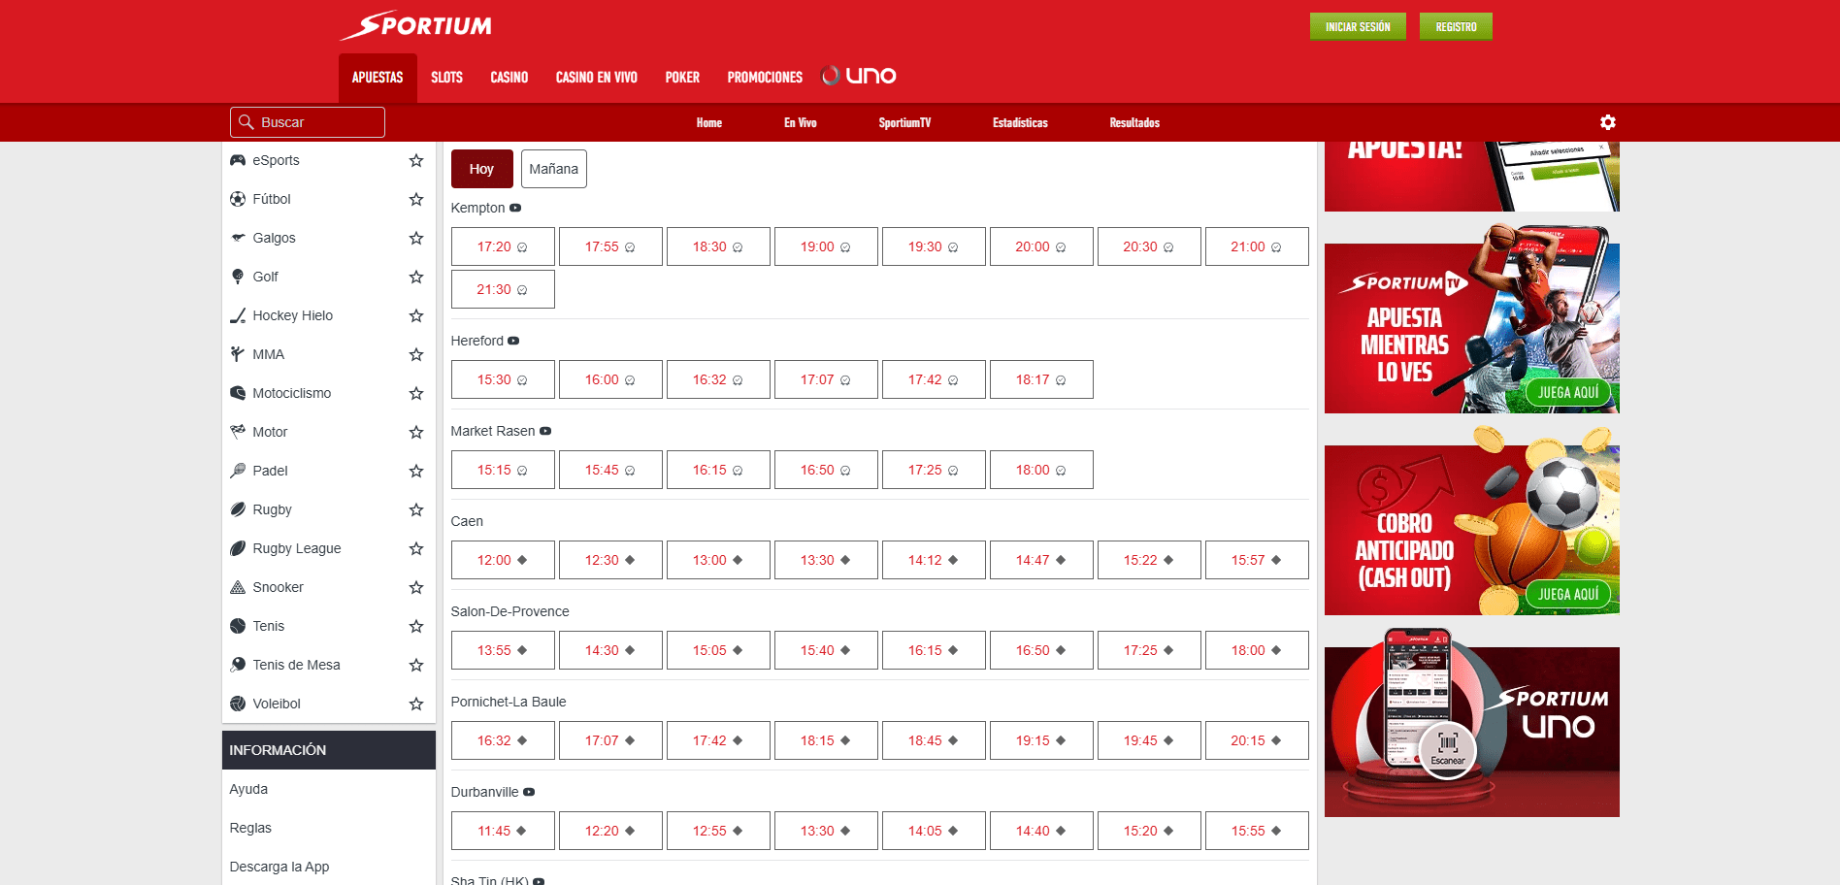Viewport: 1840px width, 885px height.
Task: Open Durbanville 12:55 race
Action: 718,831
